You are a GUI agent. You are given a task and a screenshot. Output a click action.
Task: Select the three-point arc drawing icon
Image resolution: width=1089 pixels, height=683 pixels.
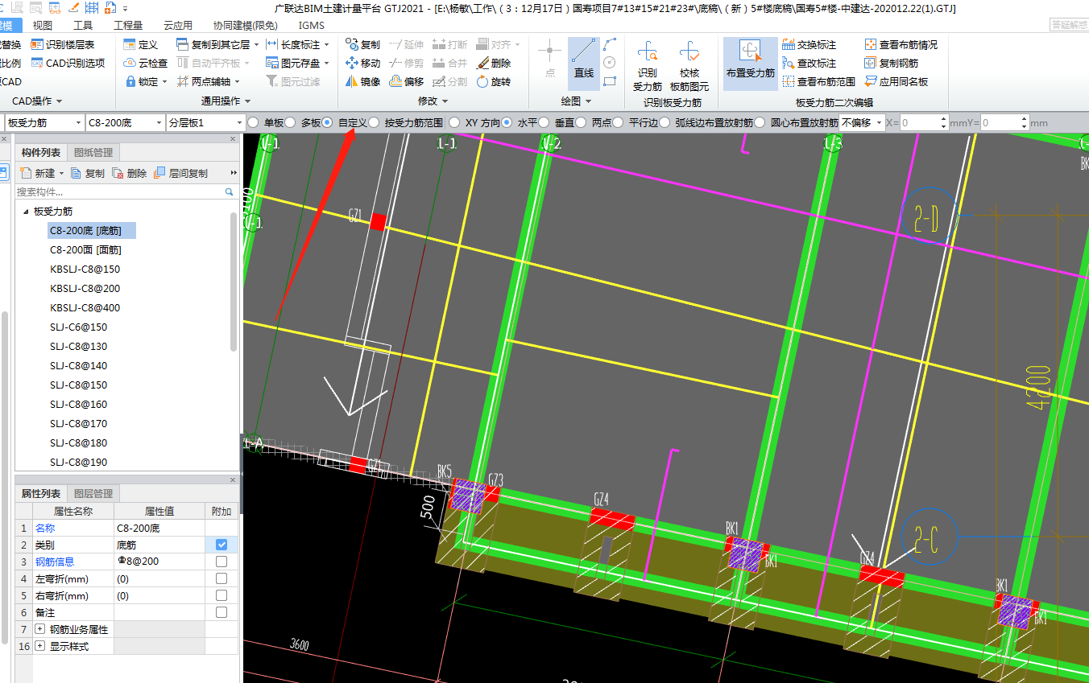coord(610,45)
